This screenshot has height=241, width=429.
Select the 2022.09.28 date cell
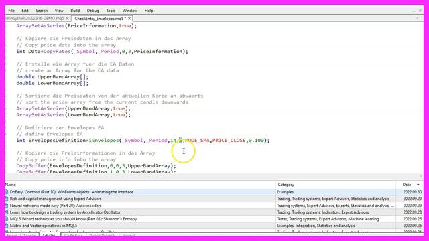[412, 212]
